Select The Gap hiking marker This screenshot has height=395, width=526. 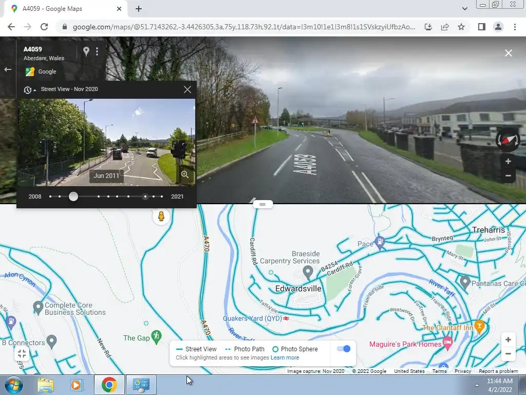coord(156,337)
